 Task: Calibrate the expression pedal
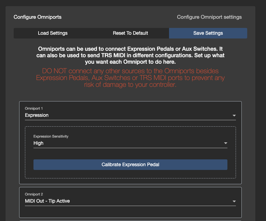pyautogui.click(x=130, y=164)
